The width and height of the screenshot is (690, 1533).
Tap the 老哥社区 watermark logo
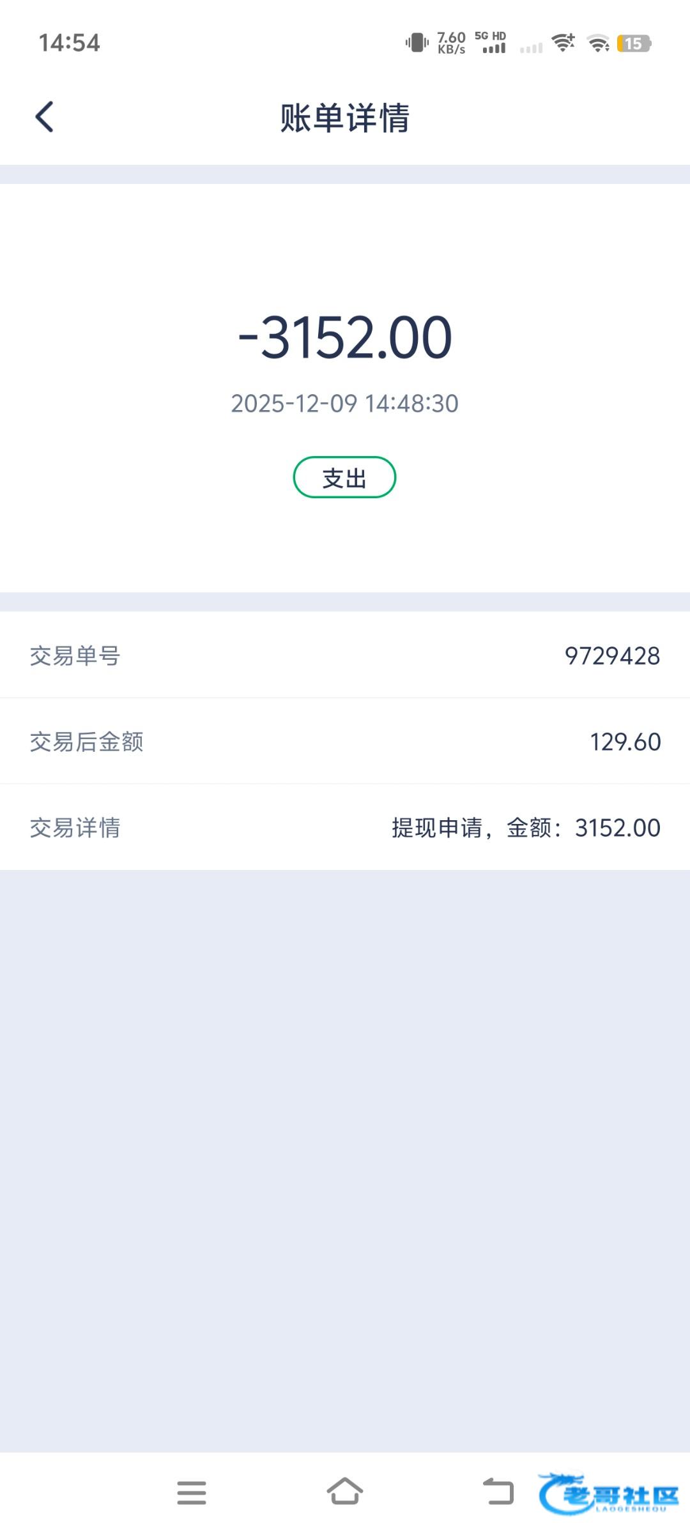[x=609, y=1493]
